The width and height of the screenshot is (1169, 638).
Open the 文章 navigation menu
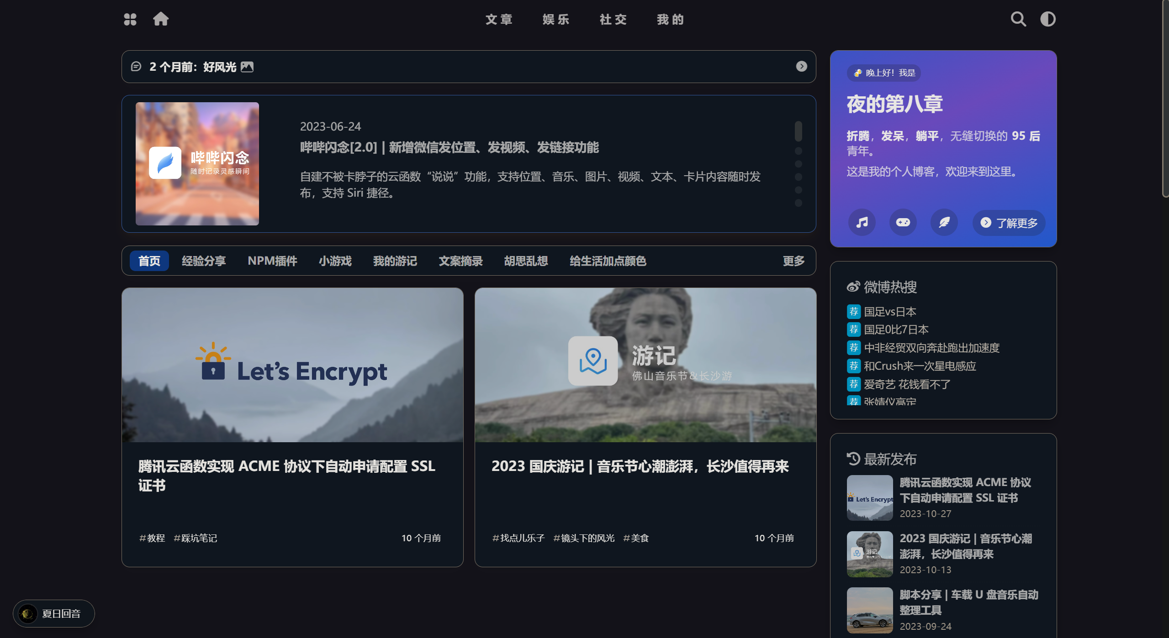click(x=499, y=20)
